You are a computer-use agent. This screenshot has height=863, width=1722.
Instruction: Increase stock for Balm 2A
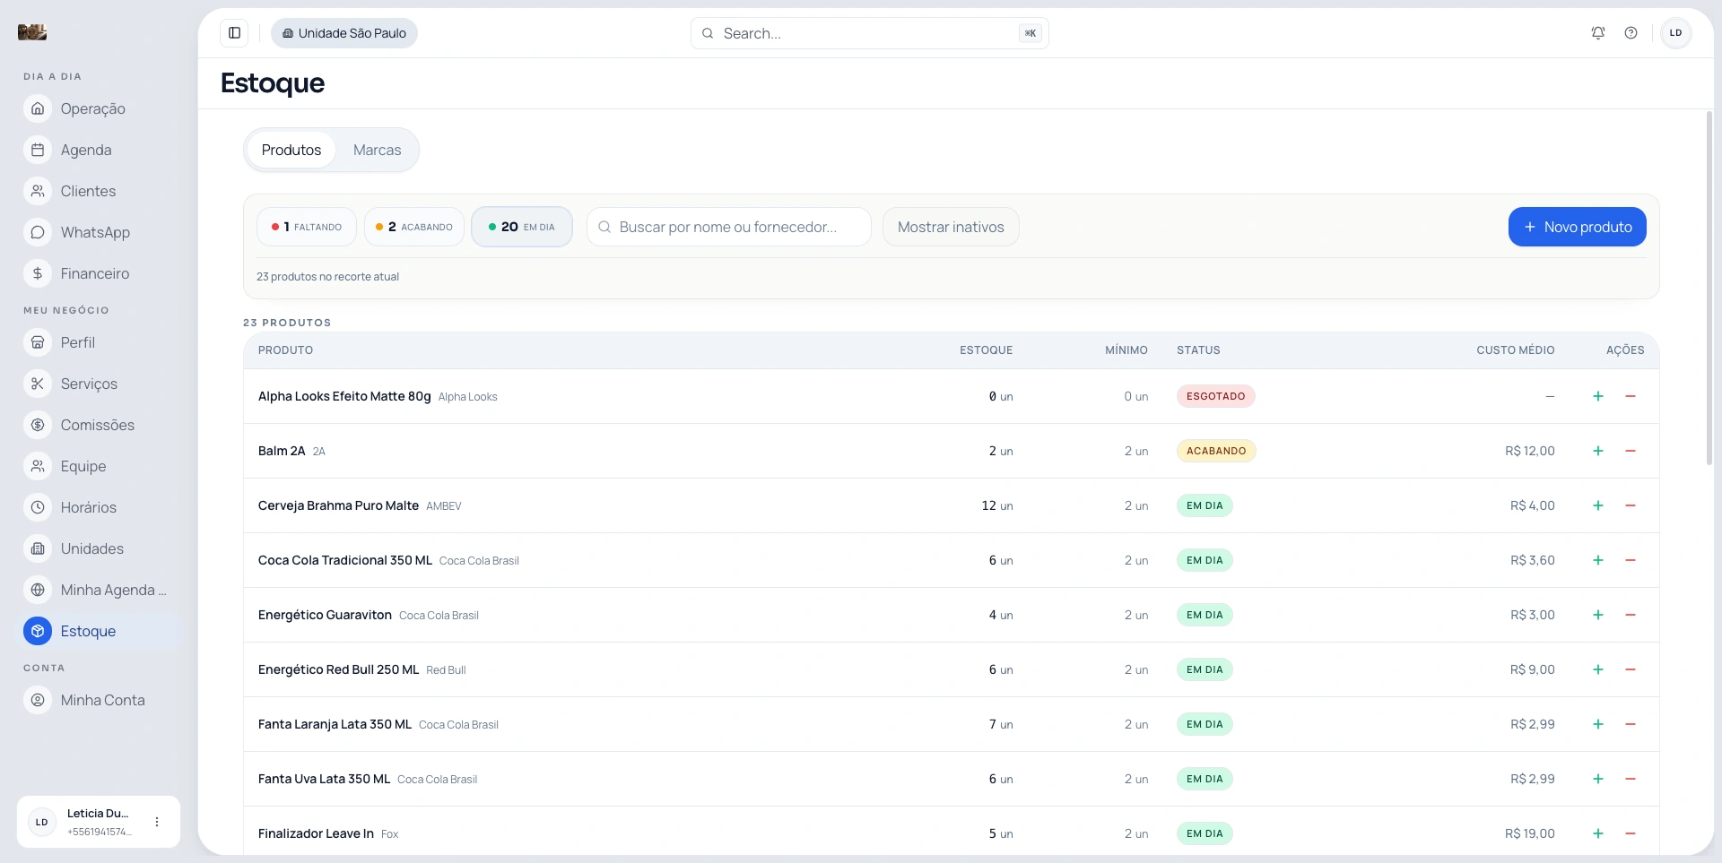pos(1597,451)
